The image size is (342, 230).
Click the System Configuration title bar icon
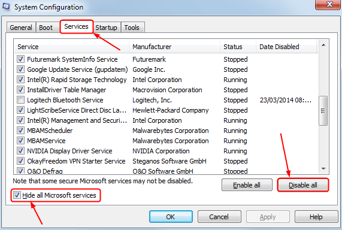click(x=6, y=7)
